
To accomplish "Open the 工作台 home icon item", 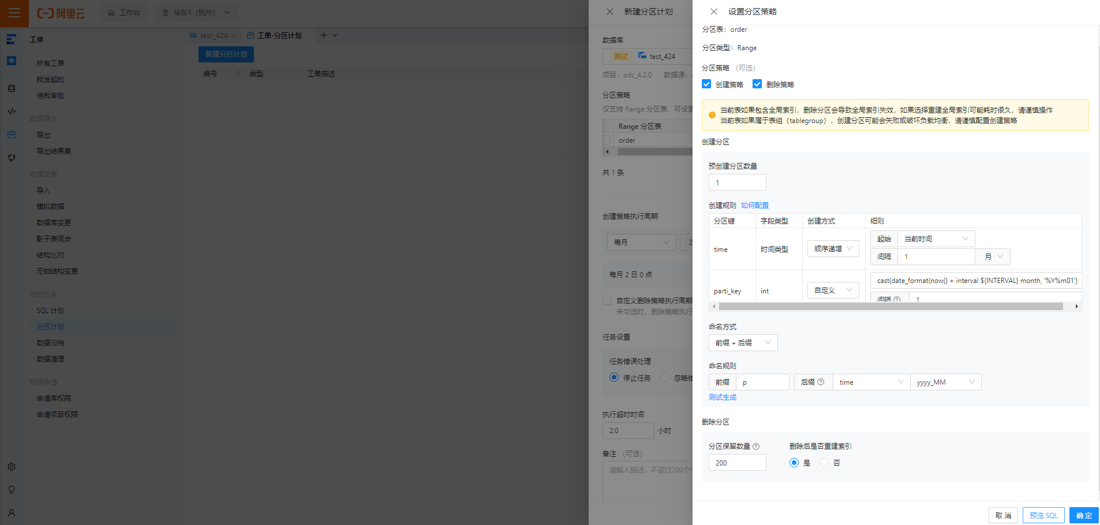I will [x=125, y=13].
